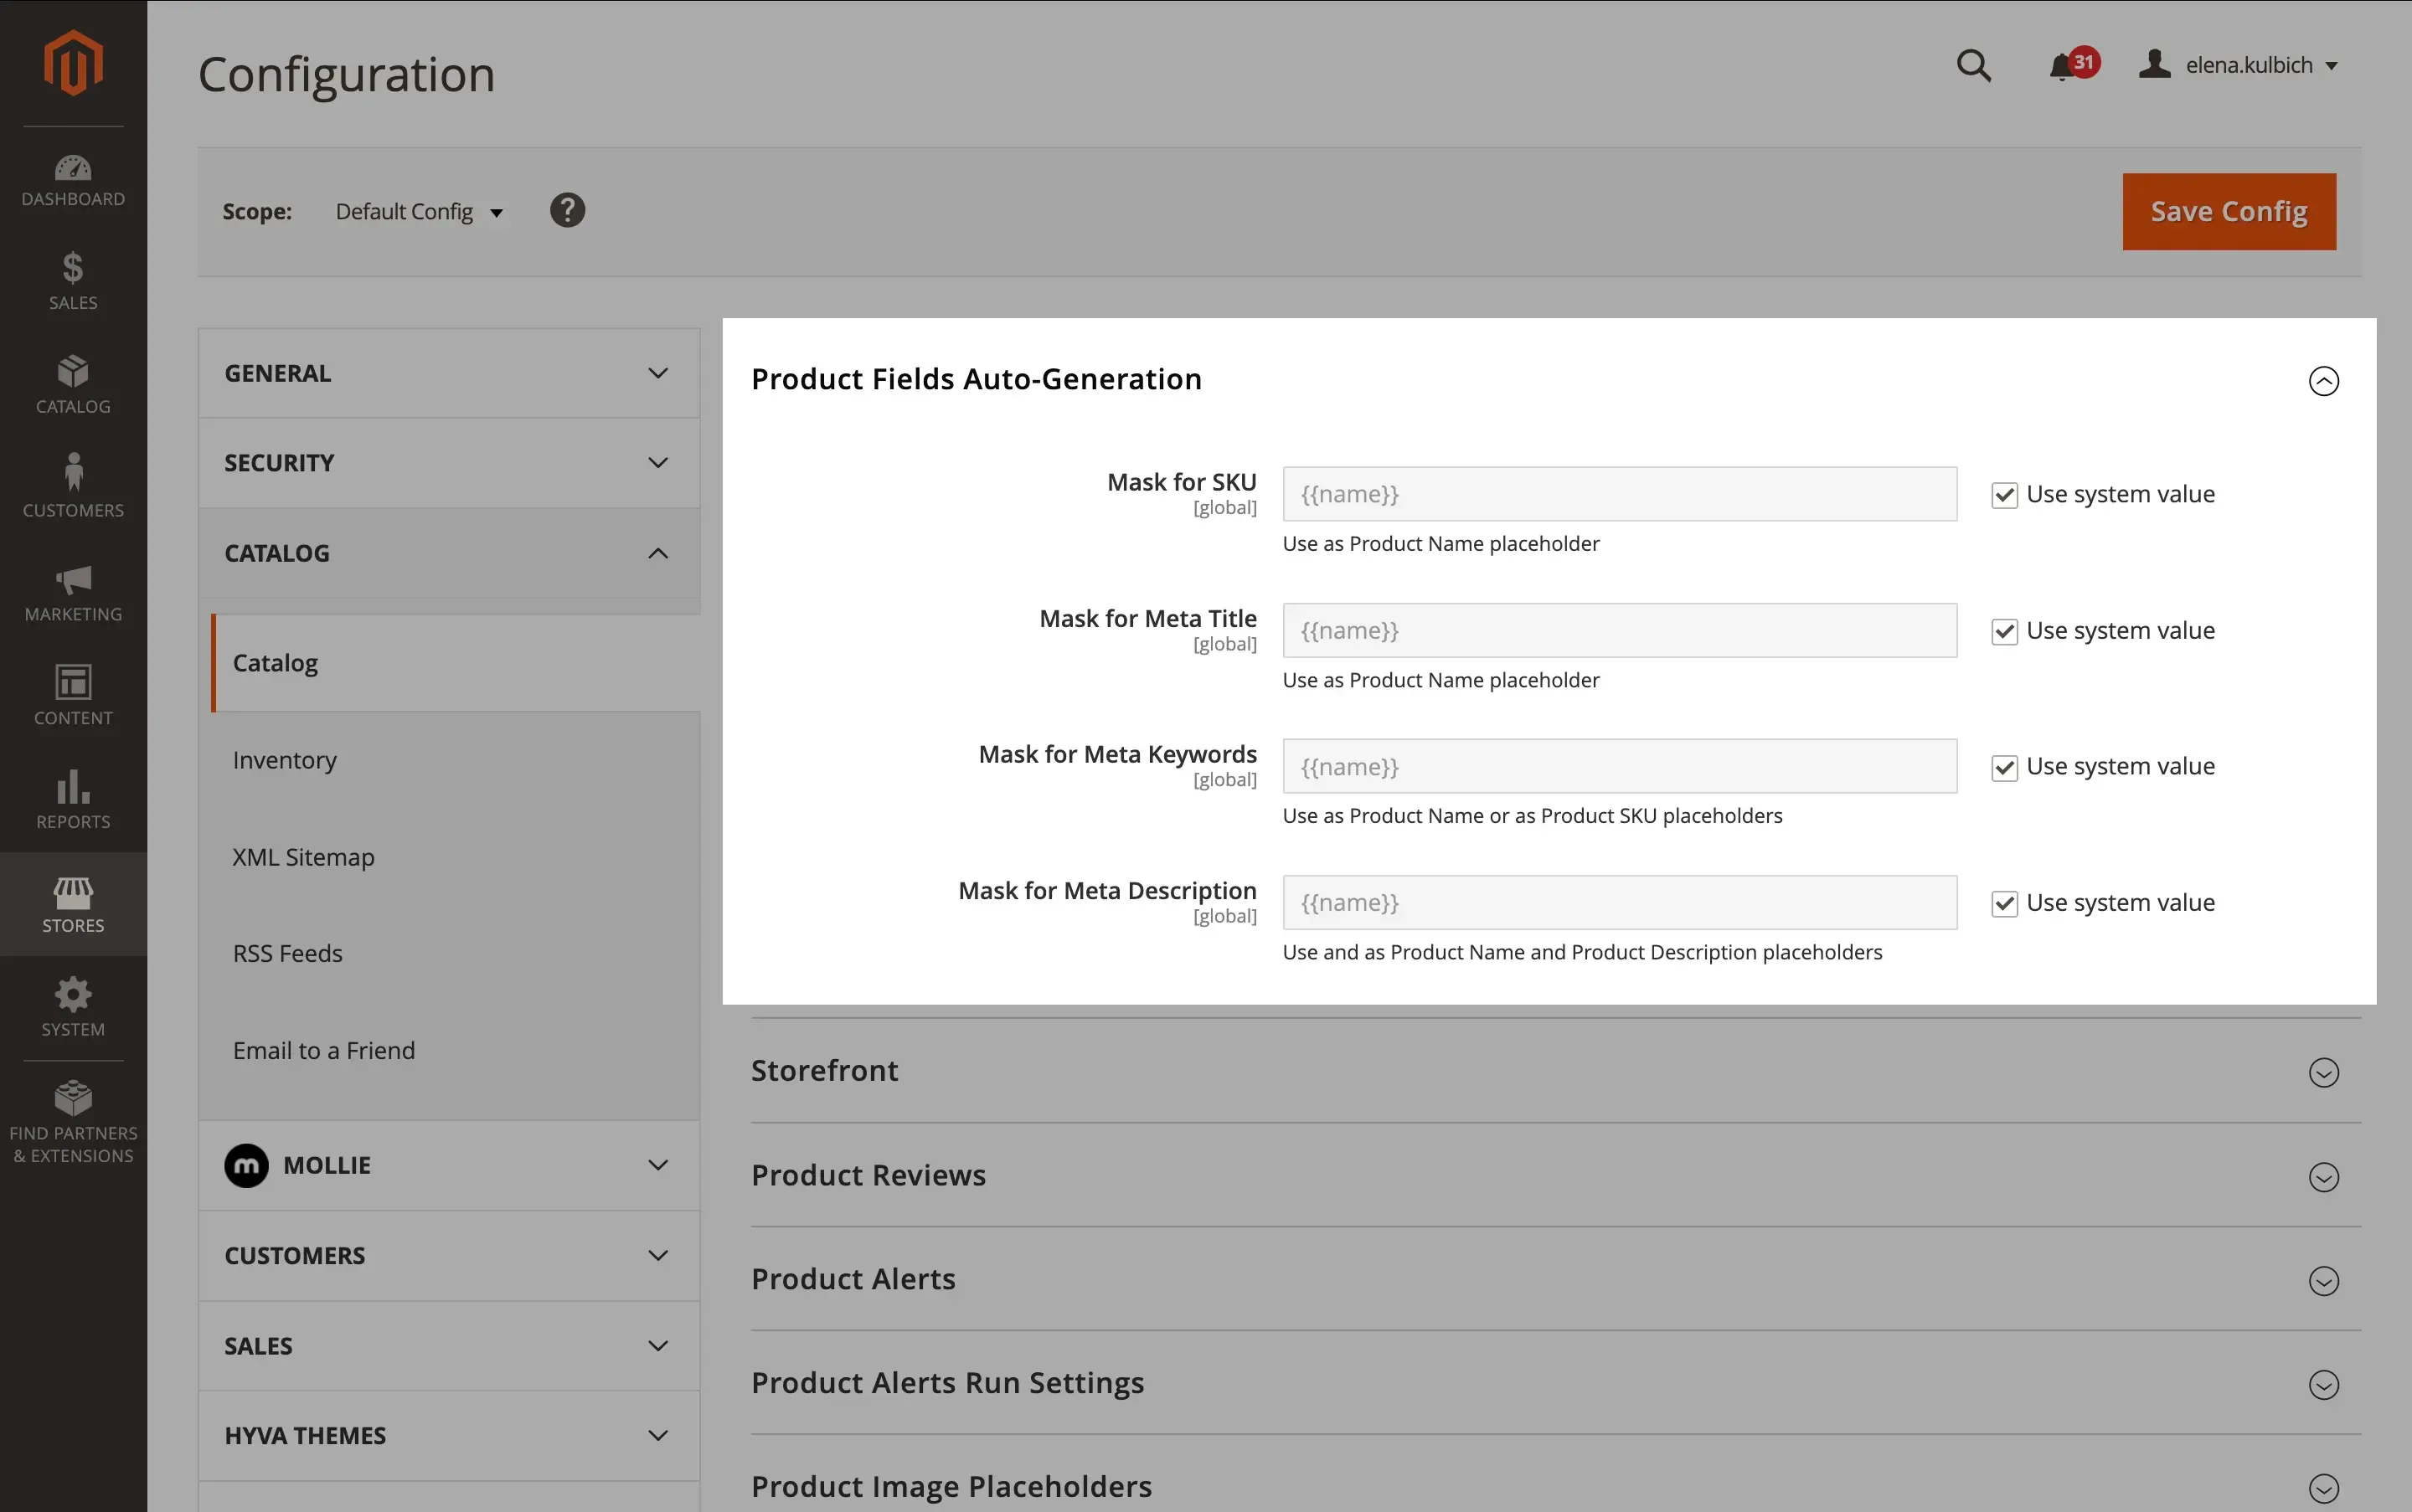Select the Content icon in sidebar
The image size is (2412, 1512).
(73, 695)
